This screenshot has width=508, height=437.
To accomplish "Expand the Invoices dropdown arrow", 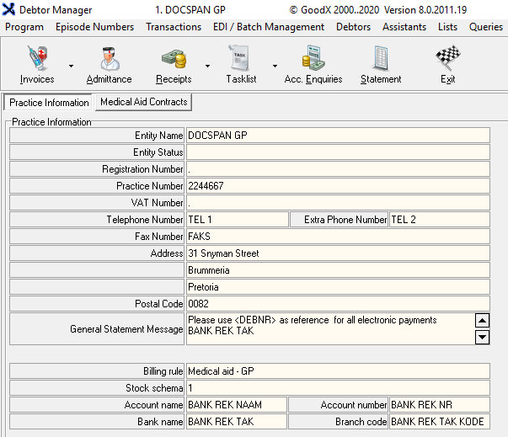I will click(x=71, y=66).
